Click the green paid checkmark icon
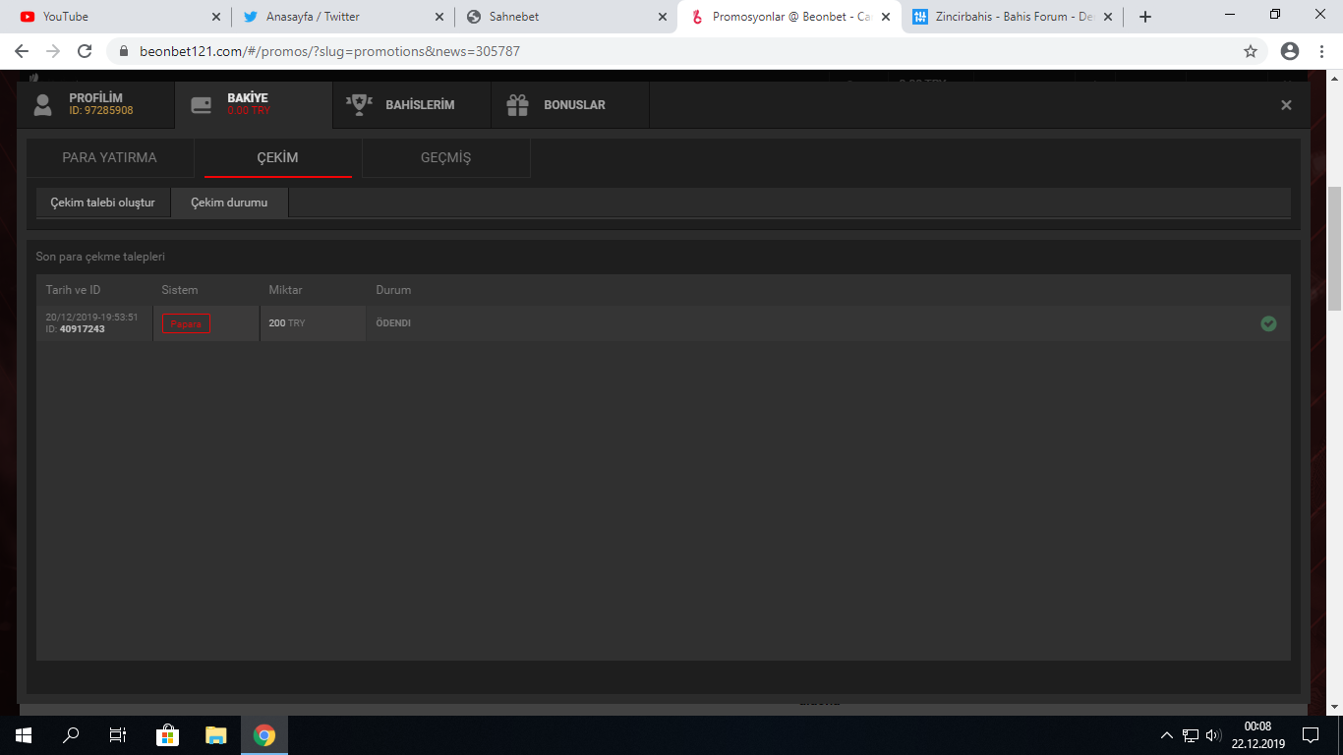 pos(1268,323)
